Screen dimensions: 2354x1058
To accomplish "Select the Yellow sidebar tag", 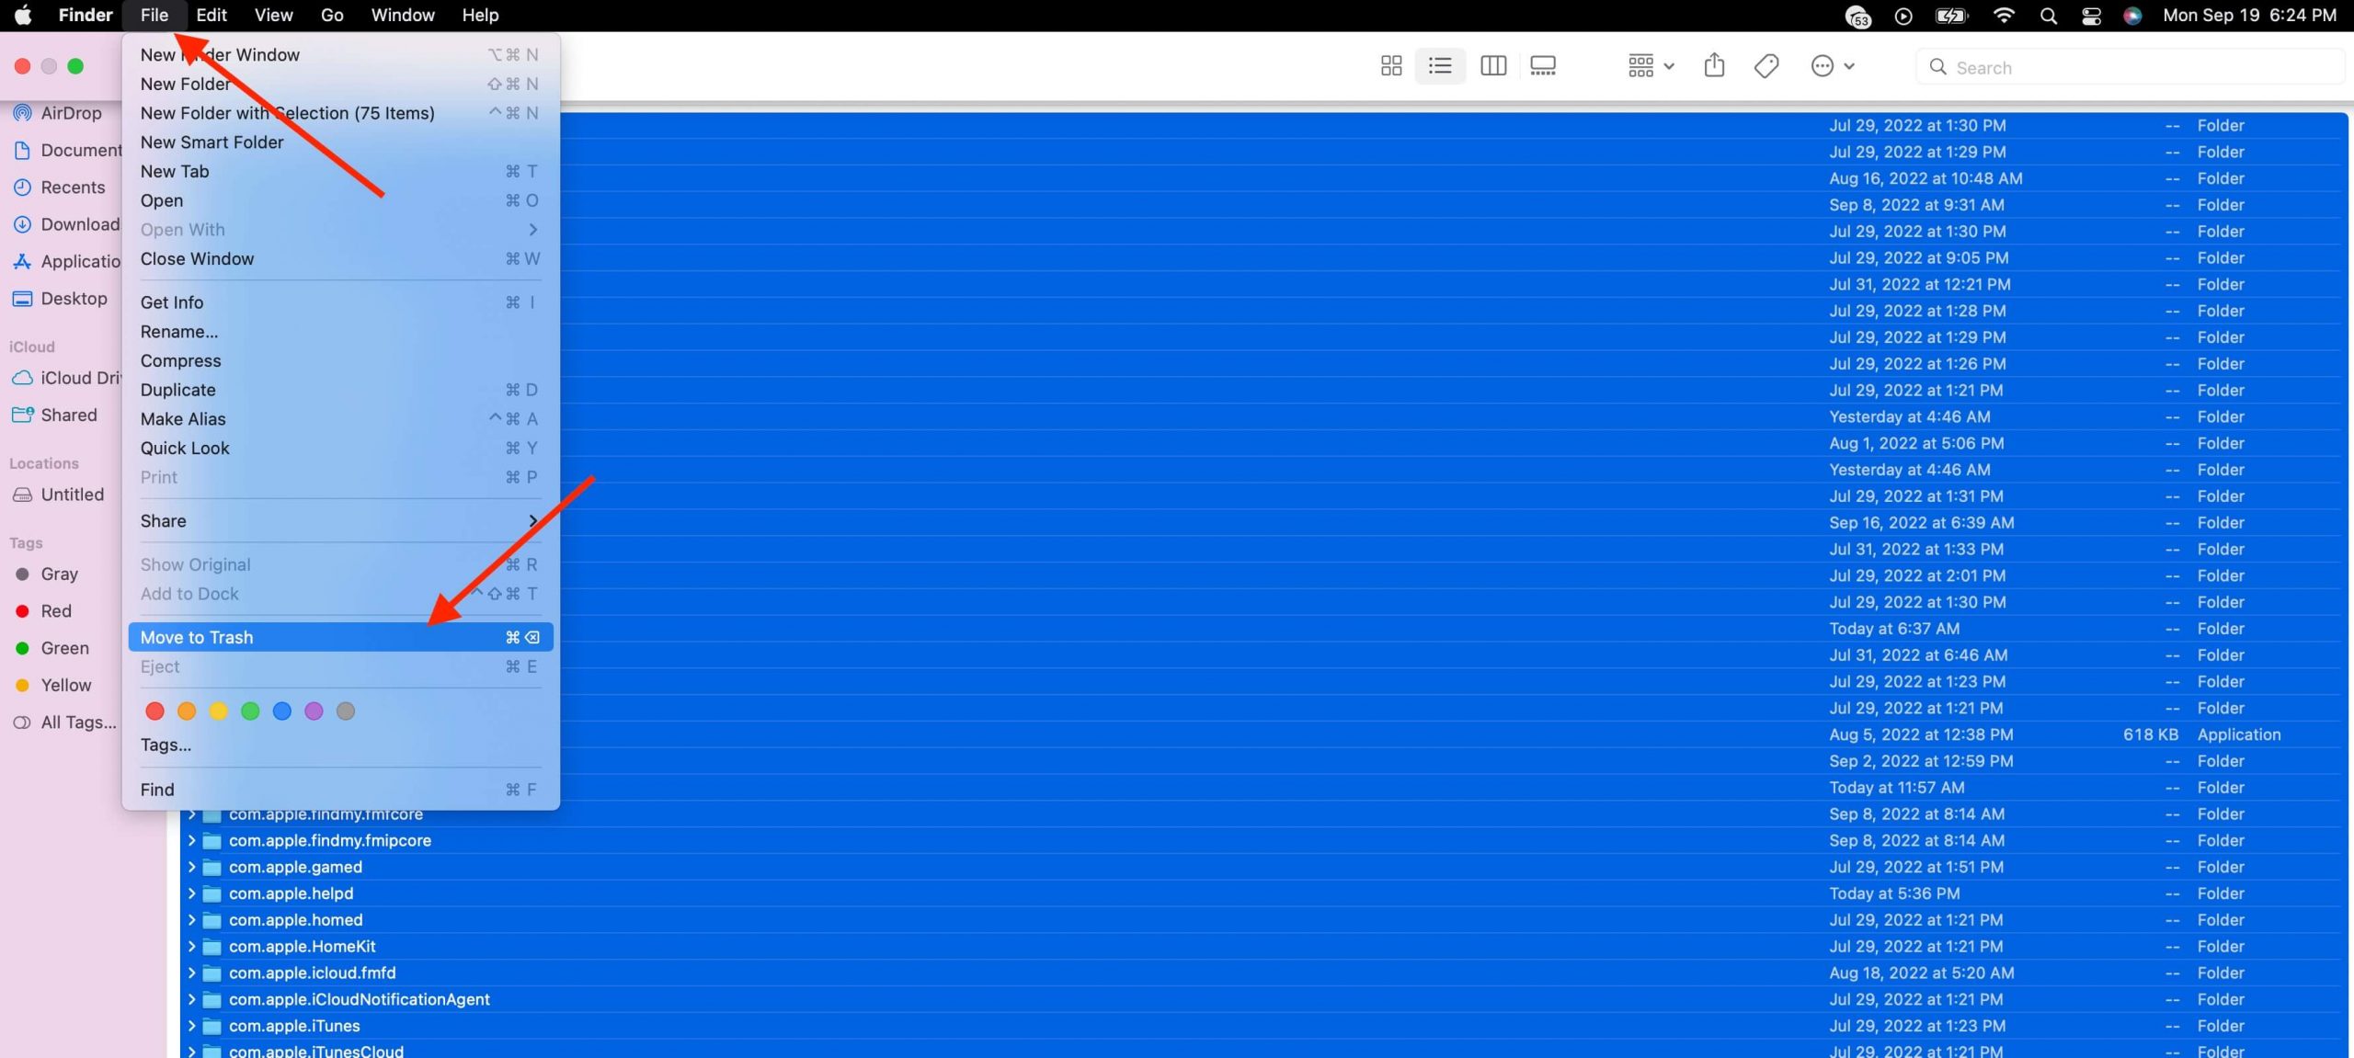I will 64,684.
